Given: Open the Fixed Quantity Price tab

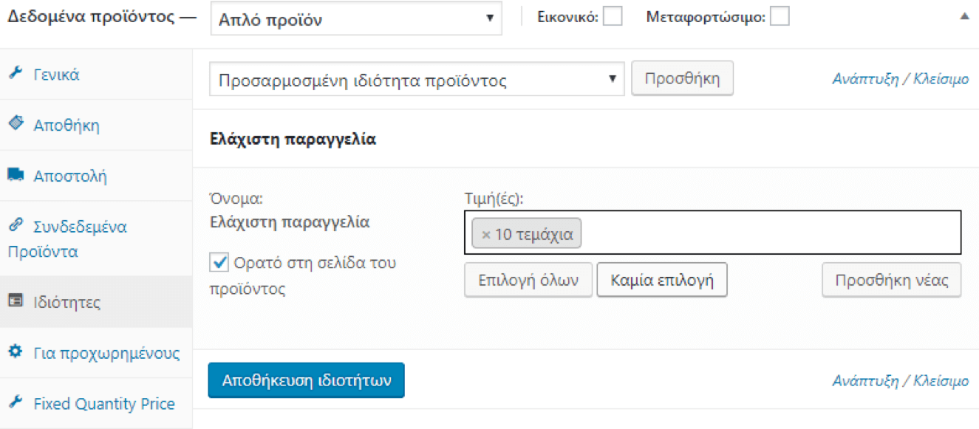Looking at the screenshot, I should coord(103,404).
